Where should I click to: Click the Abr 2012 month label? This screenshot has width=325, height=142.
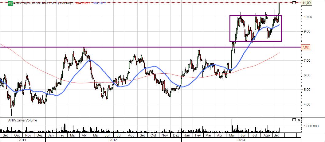coord(84,135)
